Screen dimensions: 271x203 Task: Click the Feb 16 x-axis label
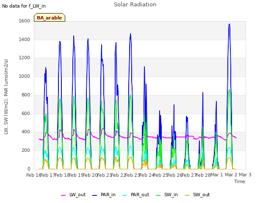(x=33, y=175)
